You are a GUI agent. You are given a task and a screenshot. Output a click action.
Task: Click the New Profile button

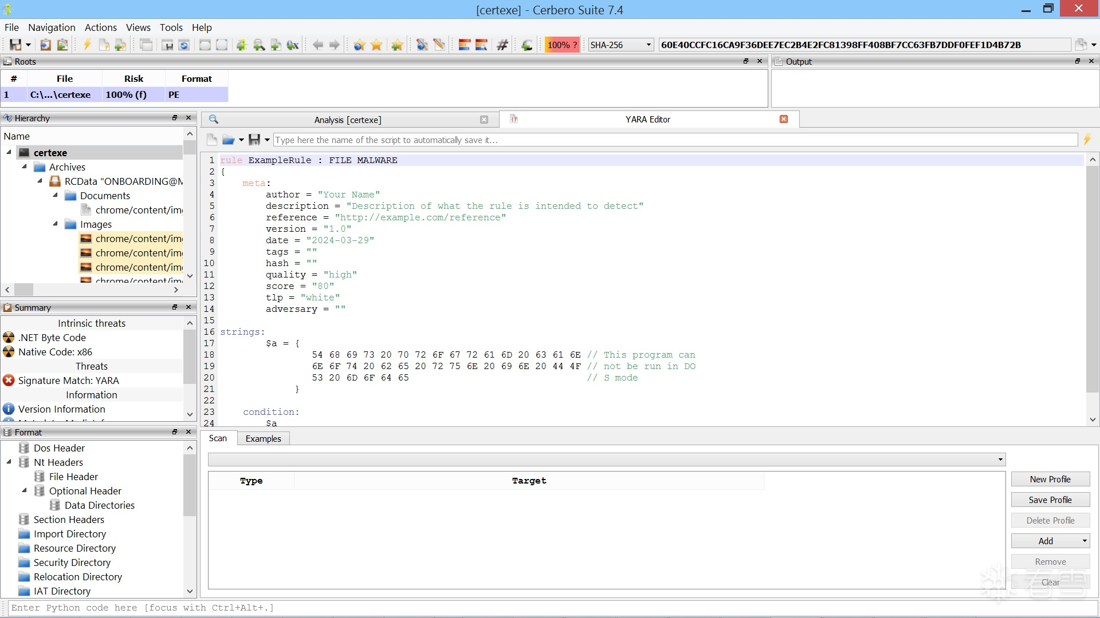tap(1050, 480)
